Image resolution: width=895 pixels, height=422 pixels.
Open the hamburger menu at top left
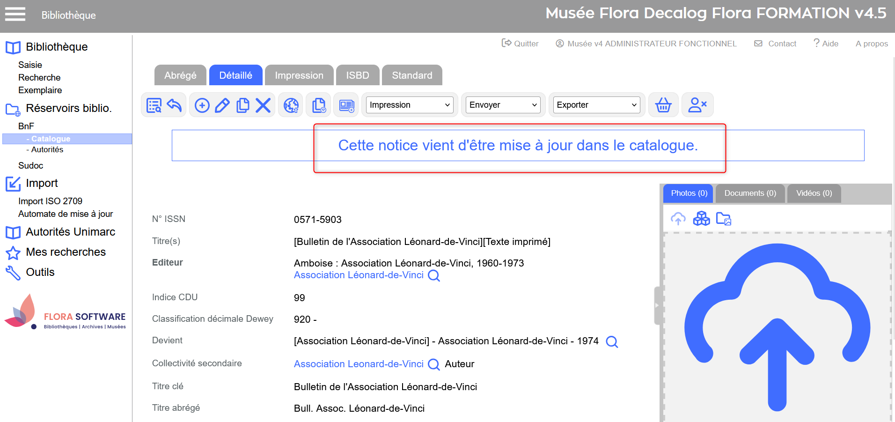pos(15,15)
